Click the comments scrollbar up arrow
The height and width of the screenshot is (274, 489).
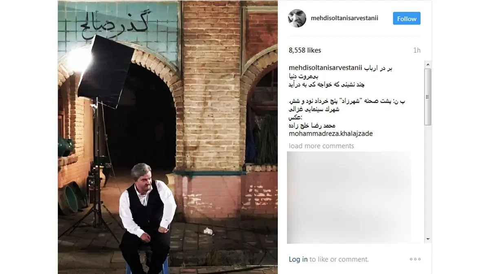[428, 64]
